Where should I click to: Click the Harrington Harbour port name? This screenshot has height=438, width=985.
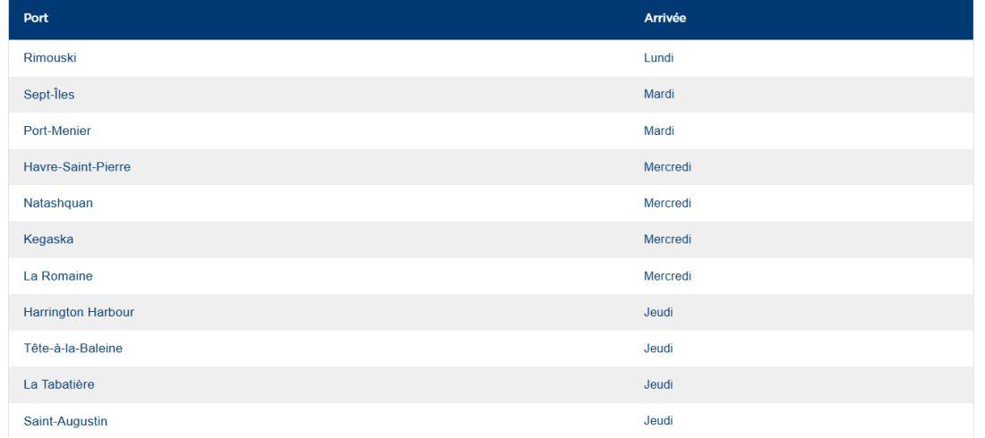coord(79,312)
